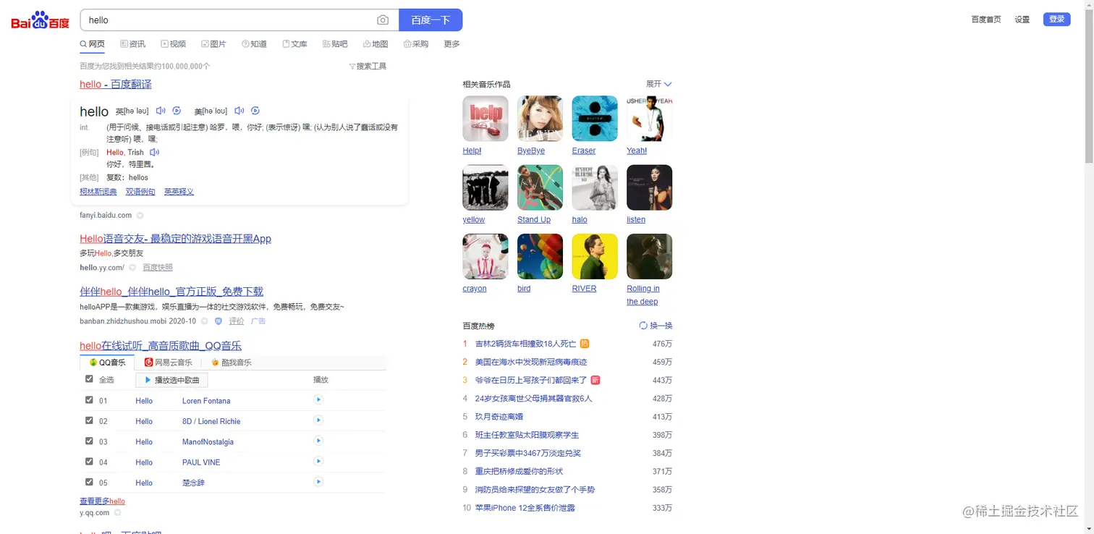Uncheck song 05 checkbox

point(89,481)
